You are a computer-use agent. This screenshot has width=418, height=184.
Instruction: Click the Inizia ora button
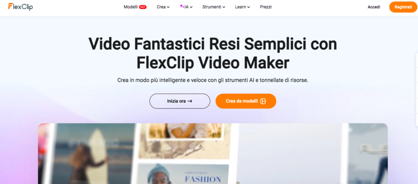coord(180,101)
